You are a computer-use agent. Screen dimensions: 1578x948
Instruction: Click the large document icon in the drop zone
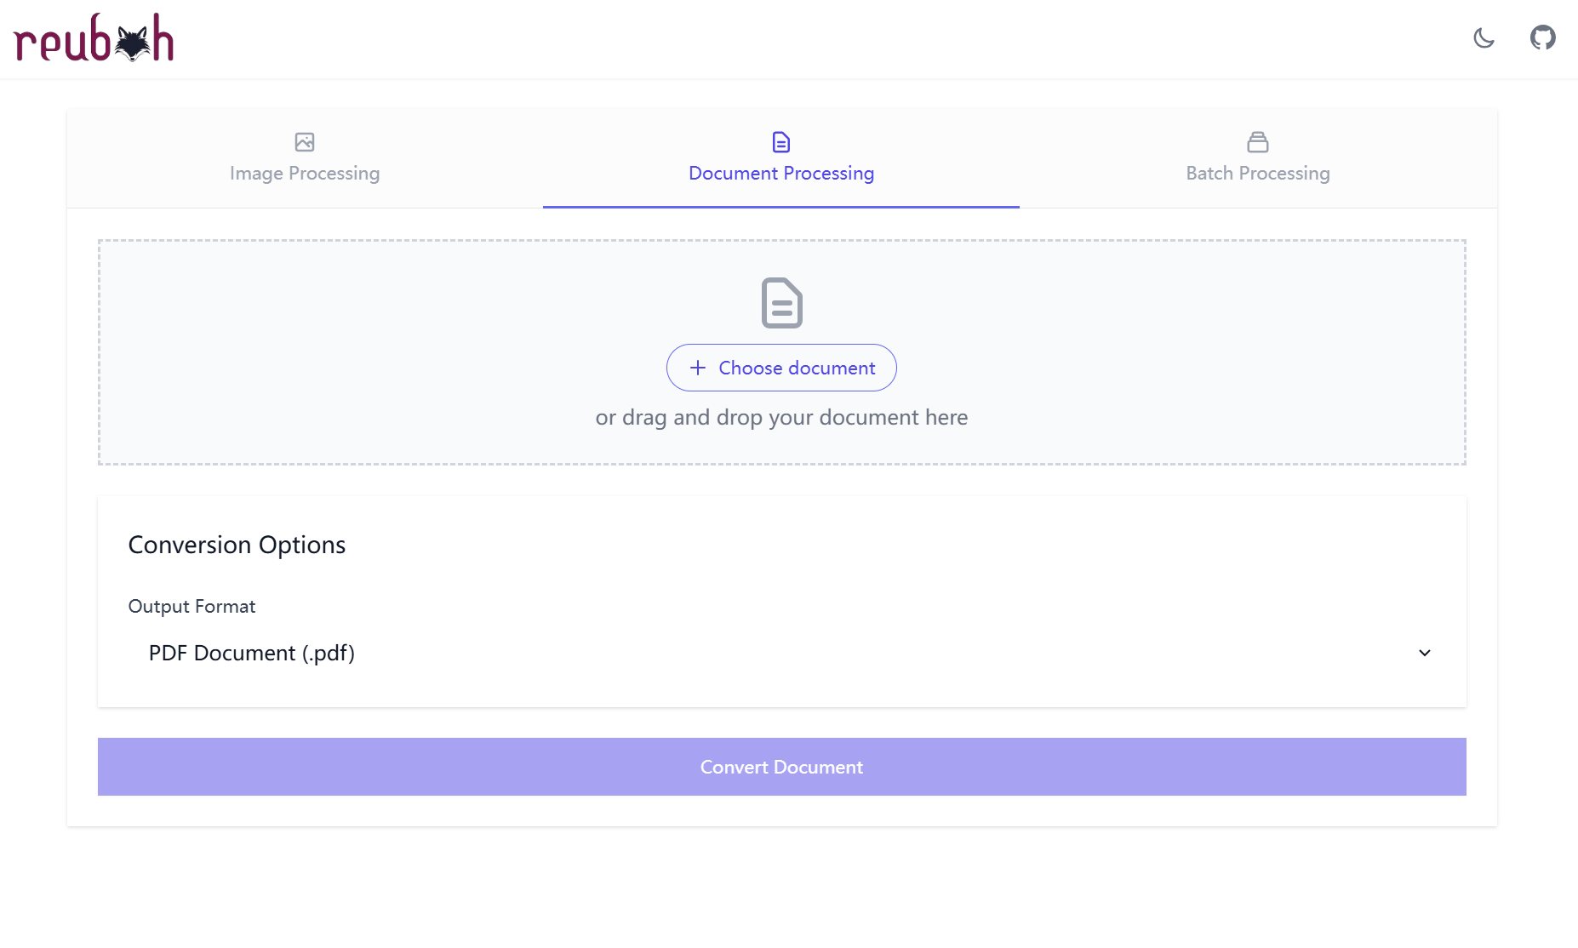tap(781, 303)
